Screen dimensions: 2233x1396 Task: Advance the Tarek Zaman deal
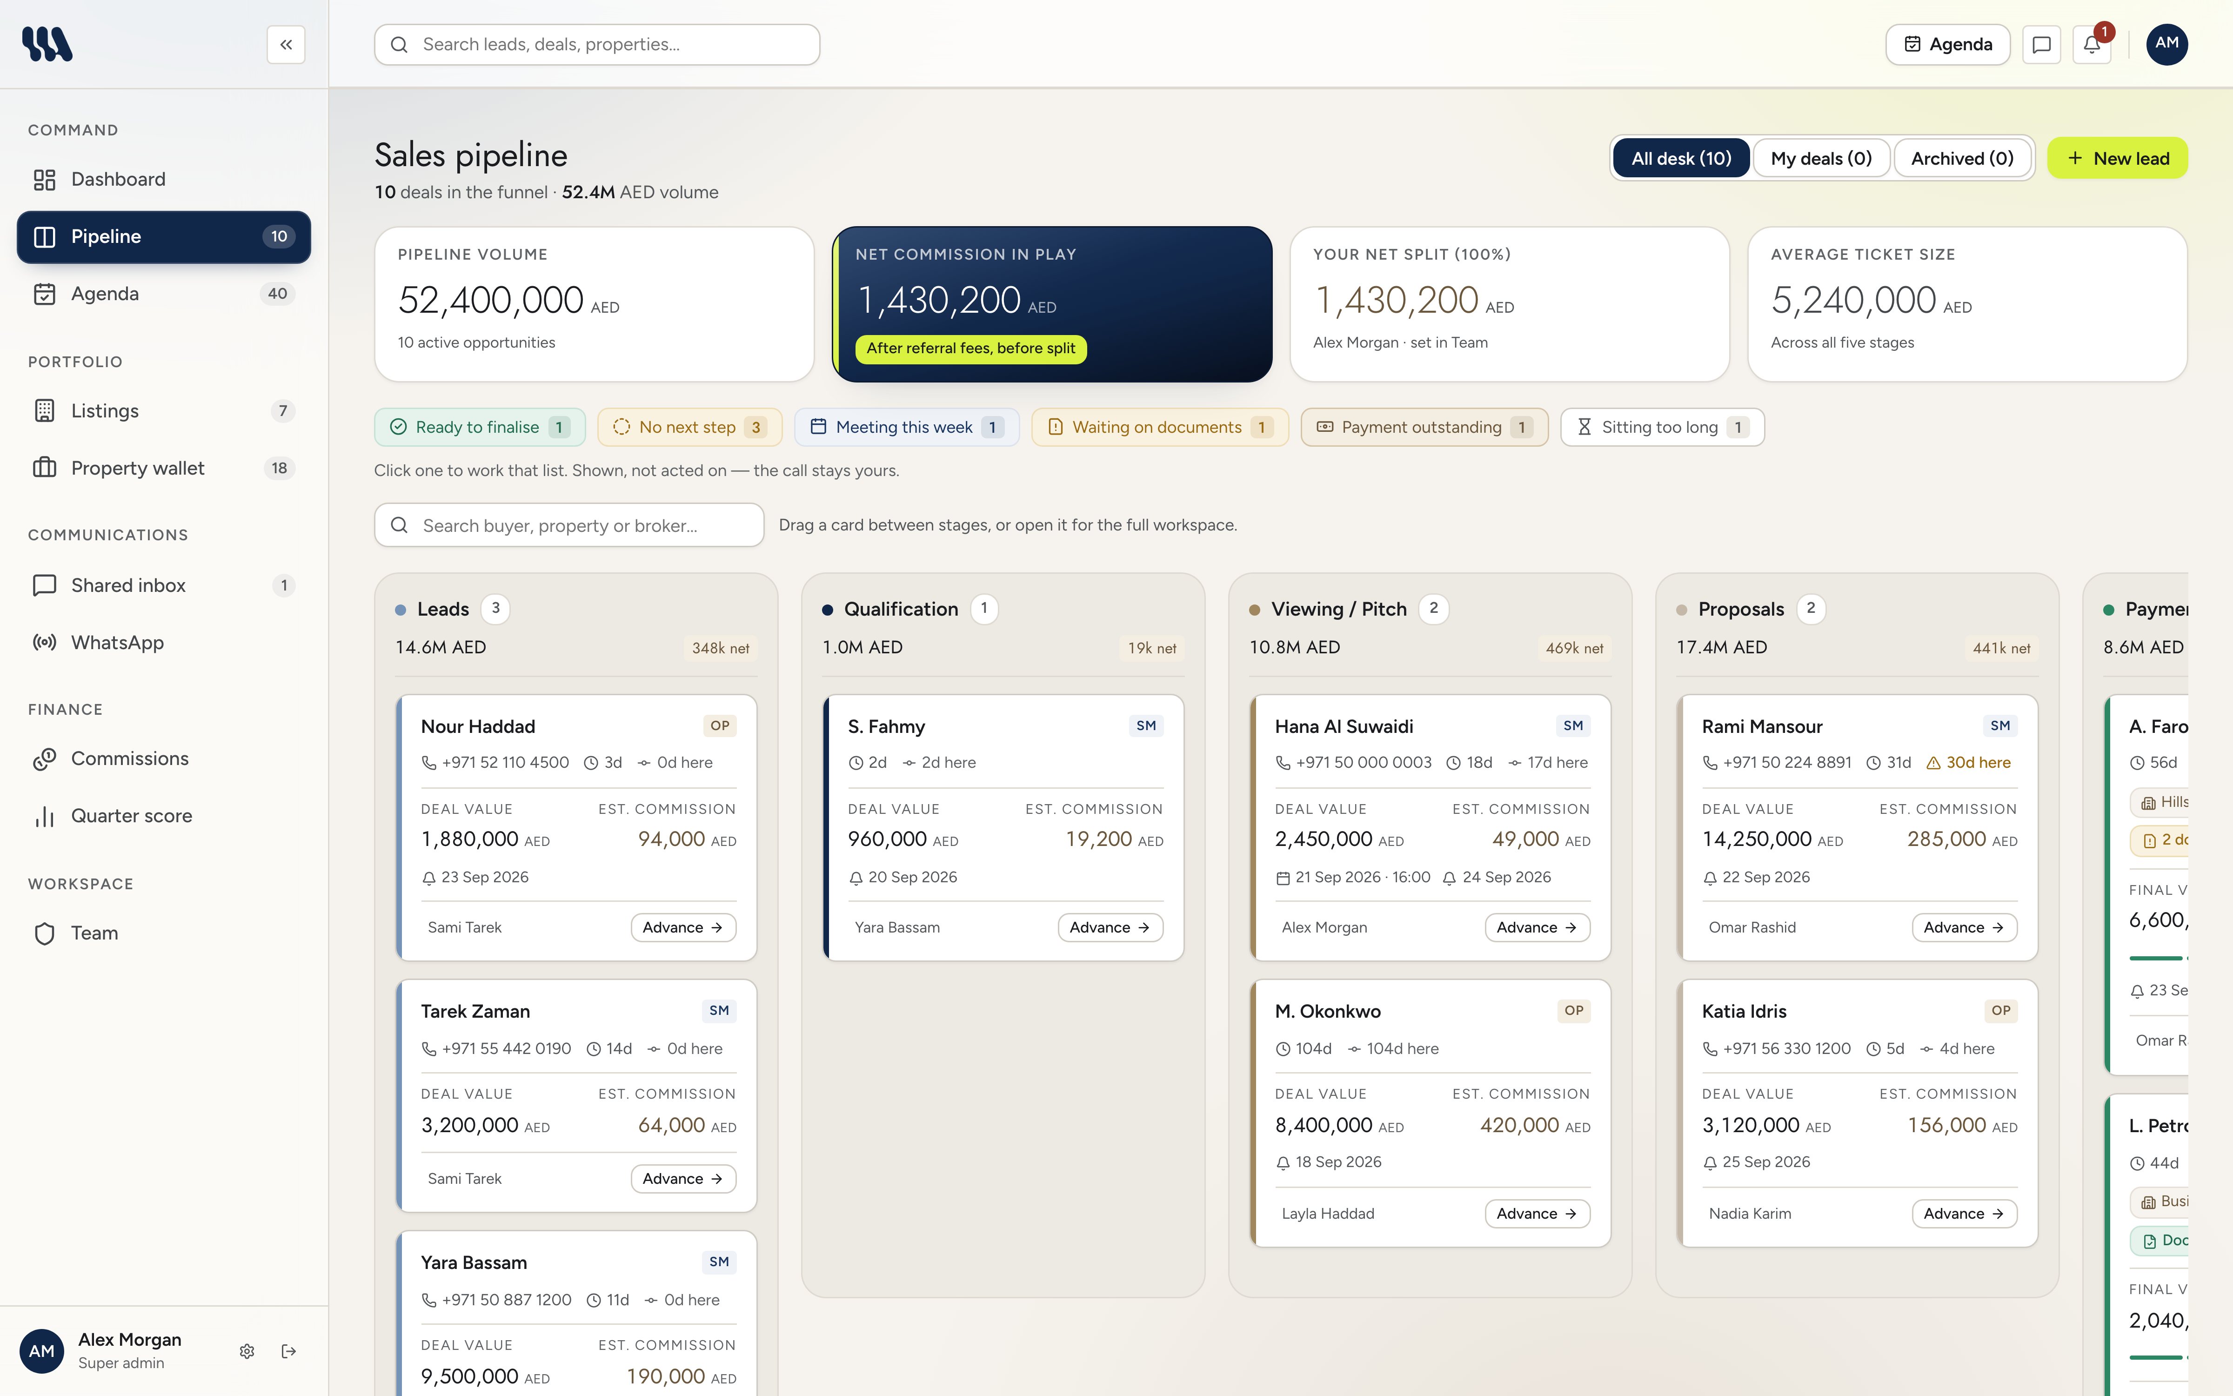pyautogui.click(x=683, y=1179)
